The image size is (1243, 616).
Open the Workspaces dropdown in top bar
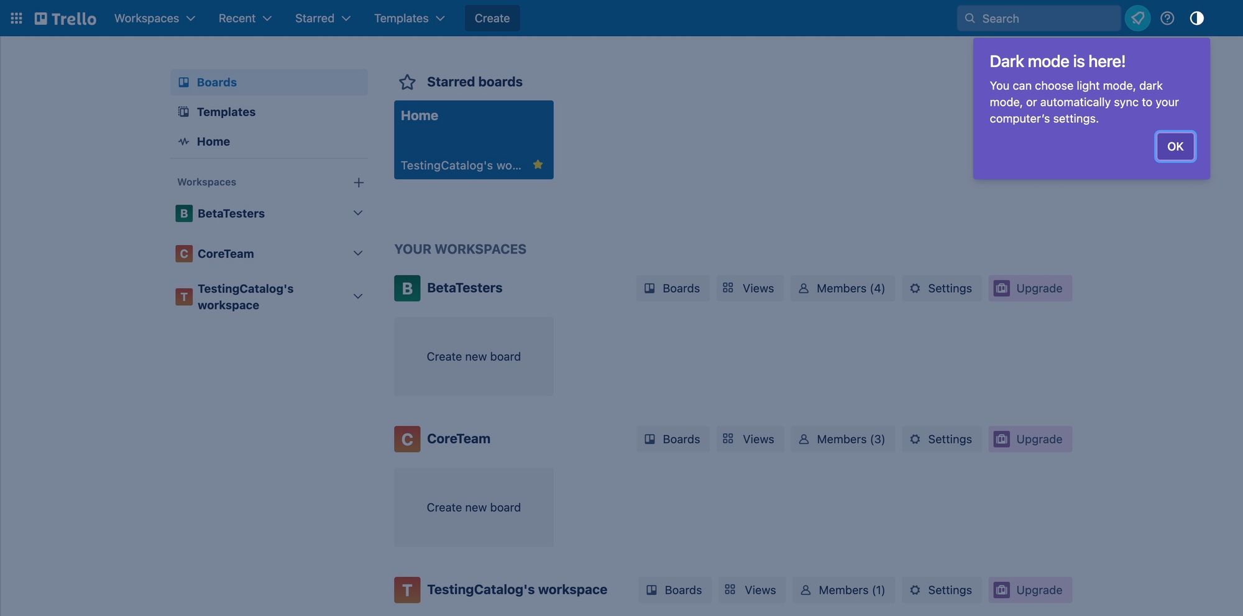coord(155,18)
